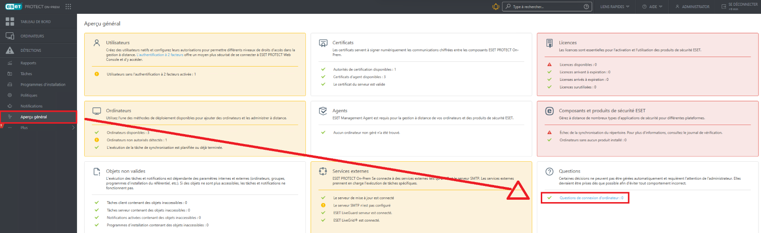This screenshot has width=761, height=233.
Task: Open Notifications in sidebar
Action: point(31,106)
